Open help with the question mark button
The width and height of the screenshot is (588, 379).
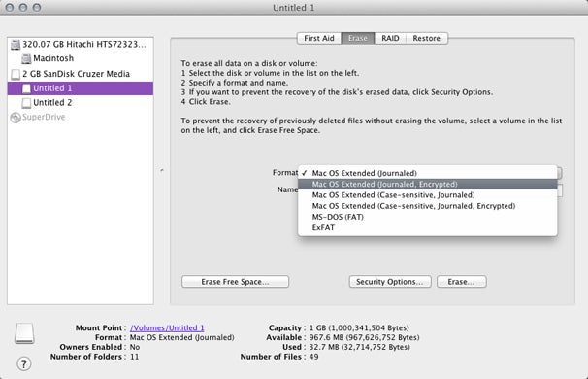[x=24, y=363]
